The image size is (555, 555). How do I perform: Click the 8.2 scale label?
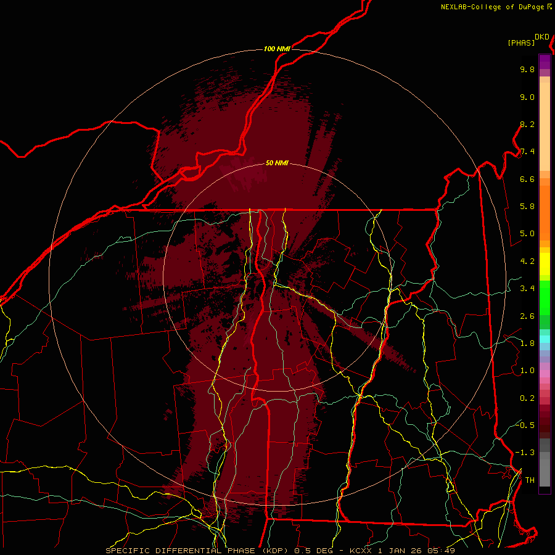(x=527, y=124)
